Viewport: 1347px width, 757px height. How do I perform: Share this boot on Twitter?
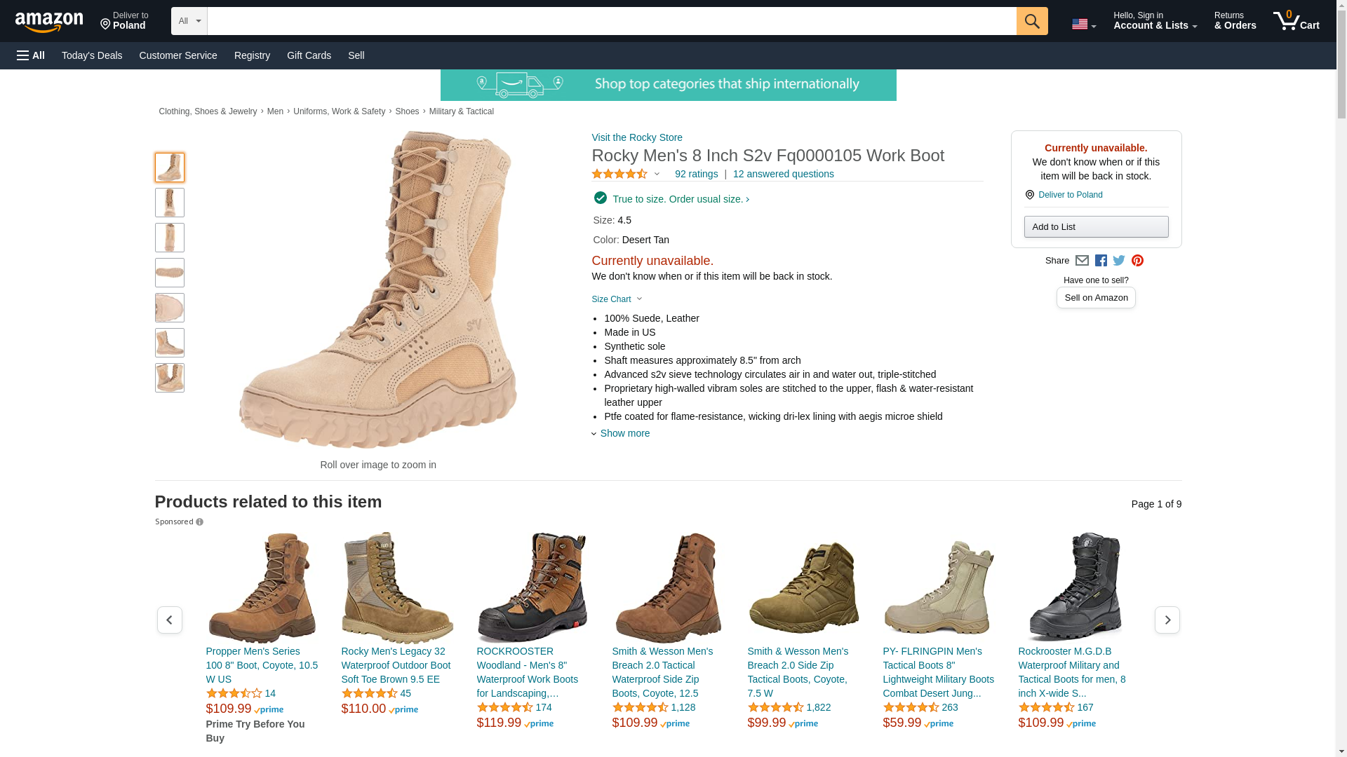1119,261
